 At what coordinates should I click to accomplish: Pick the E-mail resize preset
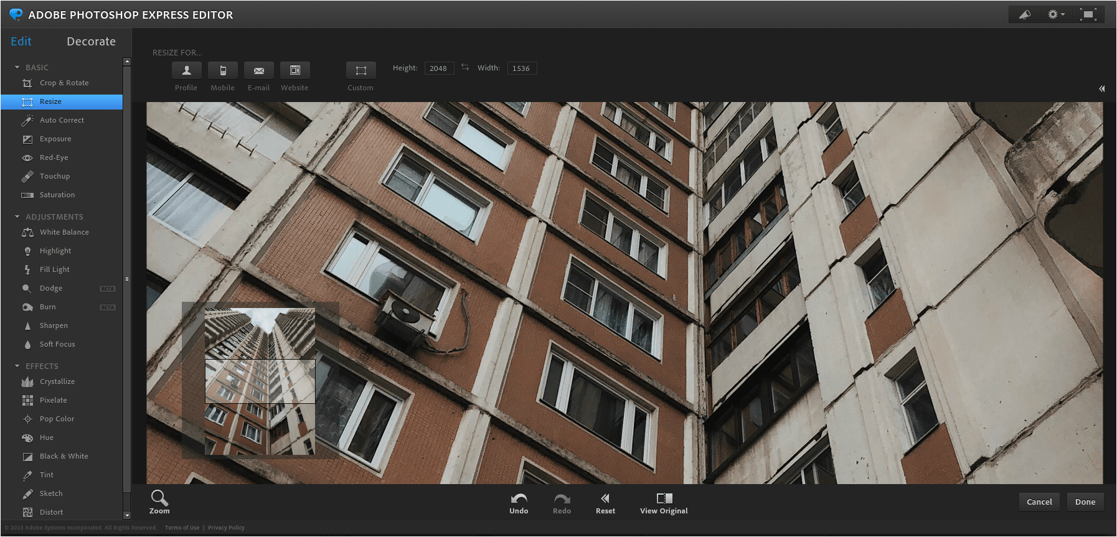pyautogui.click(x=258, y=70)
